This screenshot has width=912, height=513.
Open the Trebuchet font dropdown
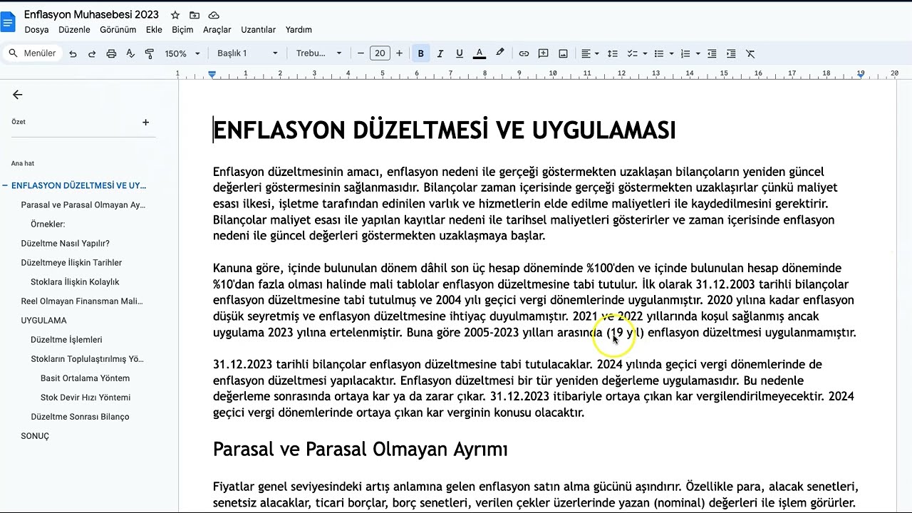[318, 53]
